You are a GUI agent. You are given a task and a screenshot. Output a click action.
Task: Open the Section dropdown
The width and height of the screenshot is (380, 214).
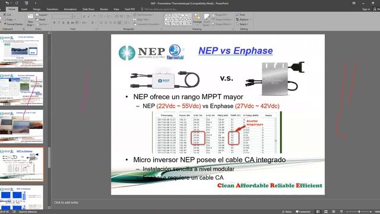click(x=42, y=24)
